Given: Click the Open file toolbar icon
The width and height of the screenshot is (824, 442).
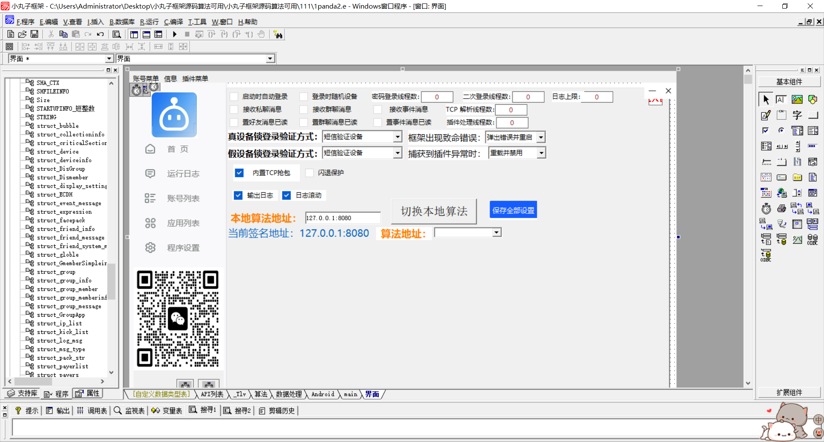Looking at the screenshot, I should click(22, 34).
